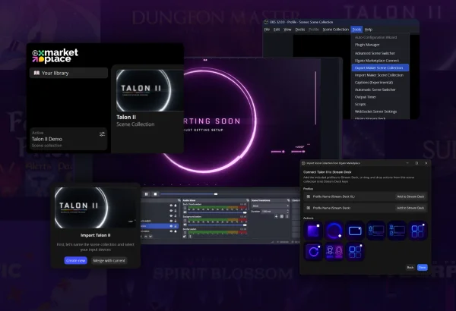The image size is (456, 311).
Task: Open the Scene Collection menu in OBS
Action: tap(336, 30)
